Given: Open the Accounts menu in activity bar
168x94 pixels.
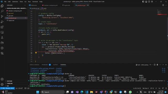Looking at the screenshot, I should (2, 79).
